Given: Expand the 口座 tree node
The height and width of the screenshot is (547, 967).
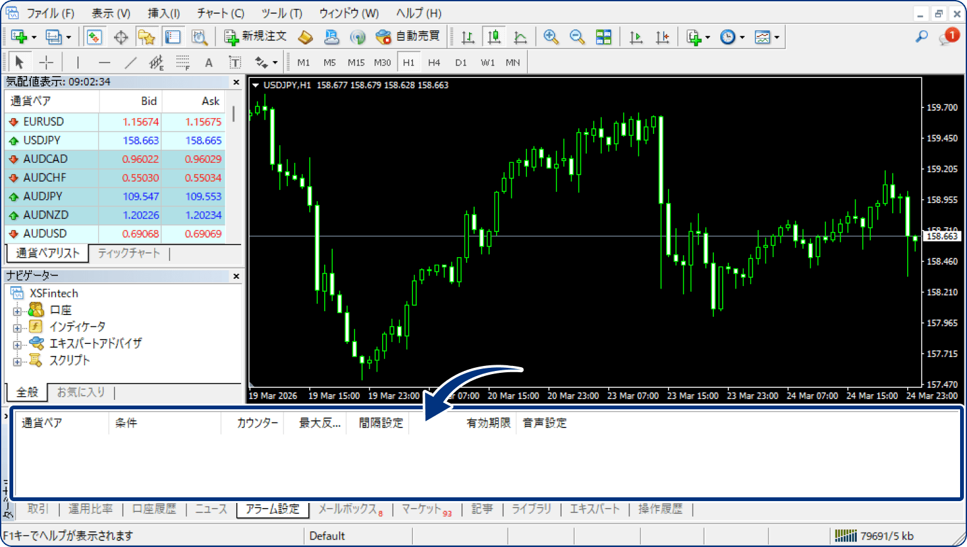Looking at the screenshot, I should click(17, 311).
